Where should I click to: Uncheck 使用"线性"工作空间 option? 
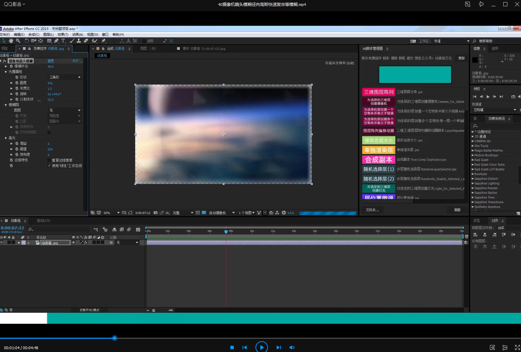click(49, 166)
